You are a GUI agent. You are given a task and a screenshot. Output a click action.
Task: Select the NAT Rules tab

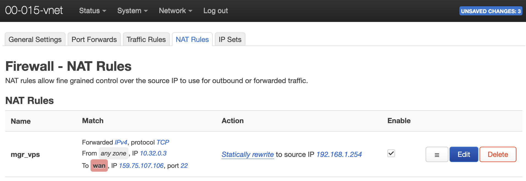[x=192, y=39]
